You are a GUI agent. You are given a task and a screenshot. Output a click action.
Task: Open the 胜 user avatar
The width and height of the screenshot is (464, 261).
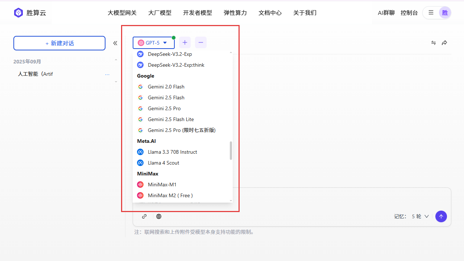coord(445,13)
